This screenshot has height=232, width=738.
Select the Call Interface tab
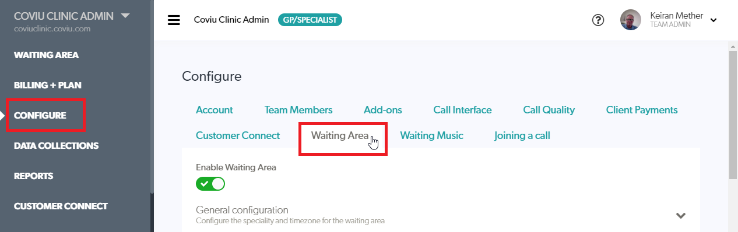tap(462, 110)
